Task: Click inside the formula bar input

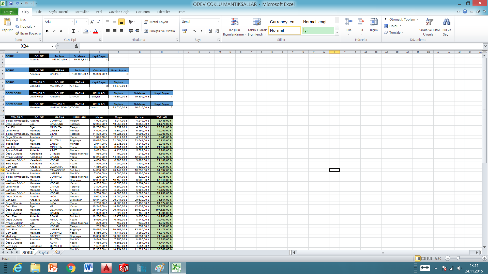Action: coord(281,46)
